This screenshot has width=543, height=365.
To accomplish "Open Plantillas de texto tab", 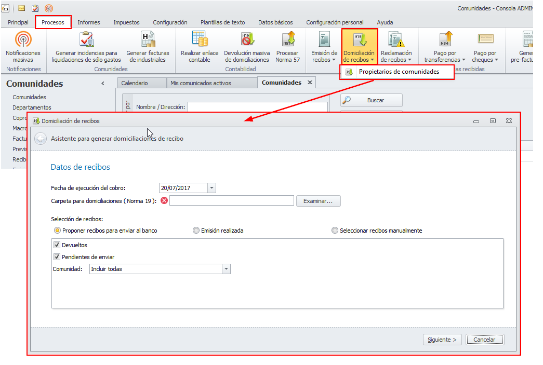I will pos(223,22).
